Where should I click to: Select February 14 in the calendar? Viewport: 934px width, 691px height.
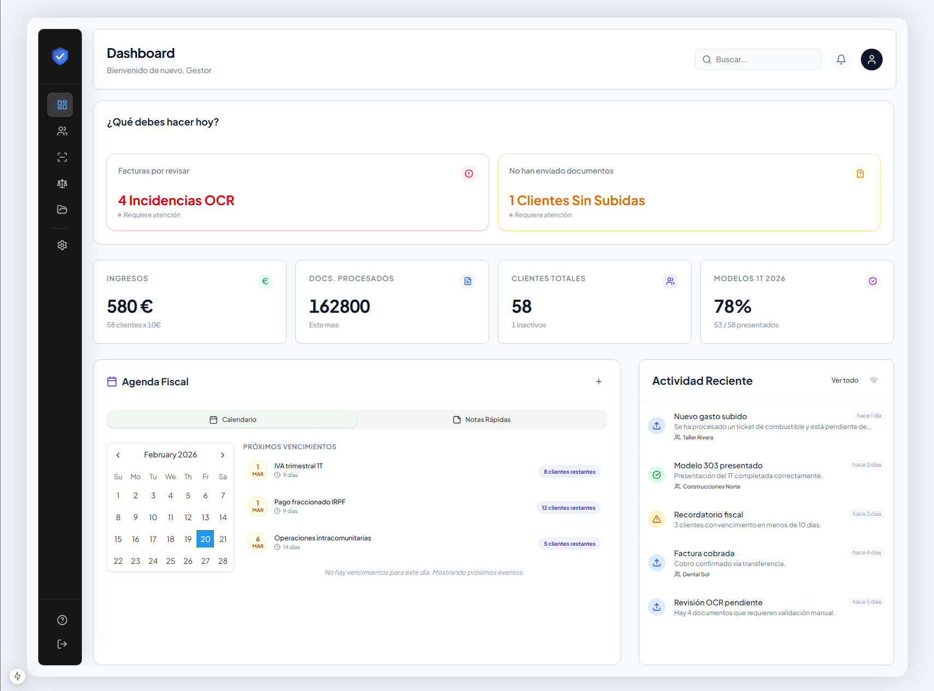(223, 517)
